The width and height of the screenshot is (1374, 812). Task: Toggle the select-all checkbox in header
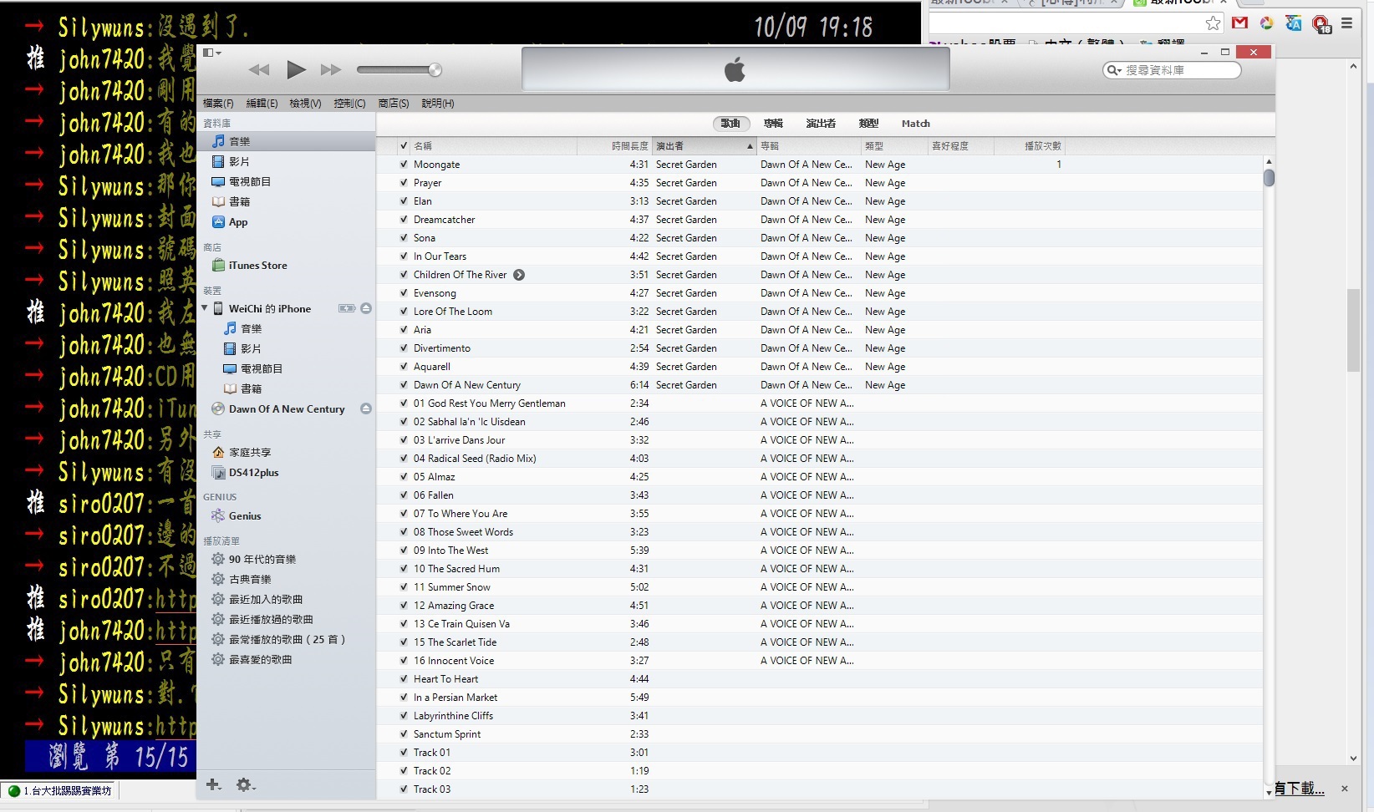404,146
